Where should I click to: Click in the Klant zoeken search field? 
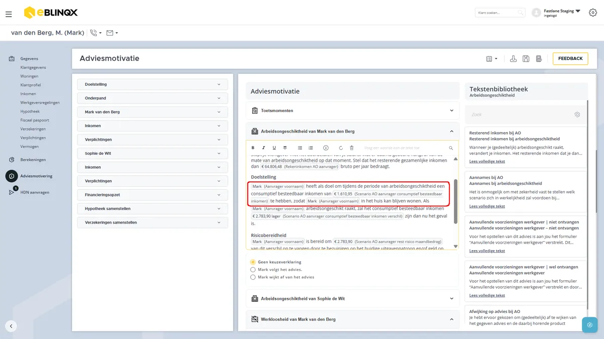tap(499, 13)
